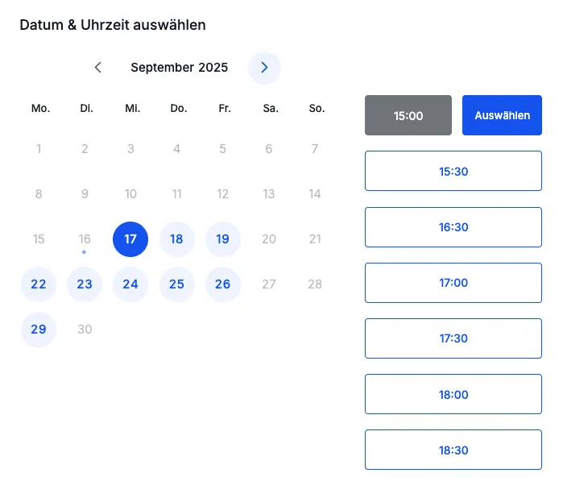Select date 25 in the calendar
Image resolution: width=567 pixels, height=502 pixels.
[176, 284]
